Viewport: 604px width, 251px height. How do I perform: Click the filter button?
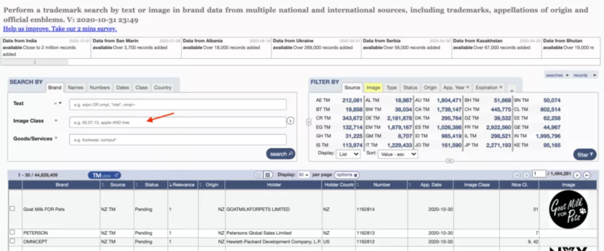click(585, 155)
